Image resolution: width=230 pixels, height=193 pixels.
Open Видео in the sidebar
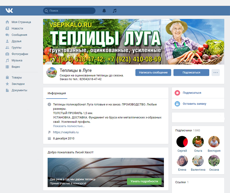pos(16,67)
